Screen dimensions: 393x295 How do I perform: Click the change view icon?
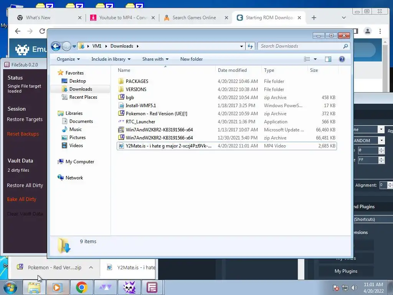307,59
